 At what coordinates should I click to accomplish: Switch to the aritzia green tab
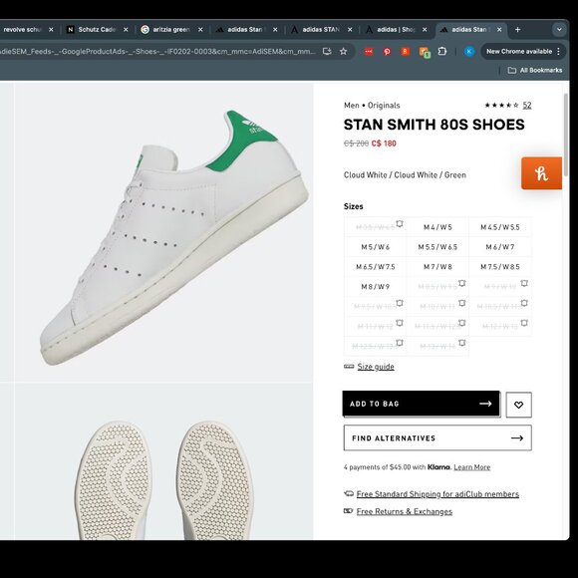coord(172,30)
